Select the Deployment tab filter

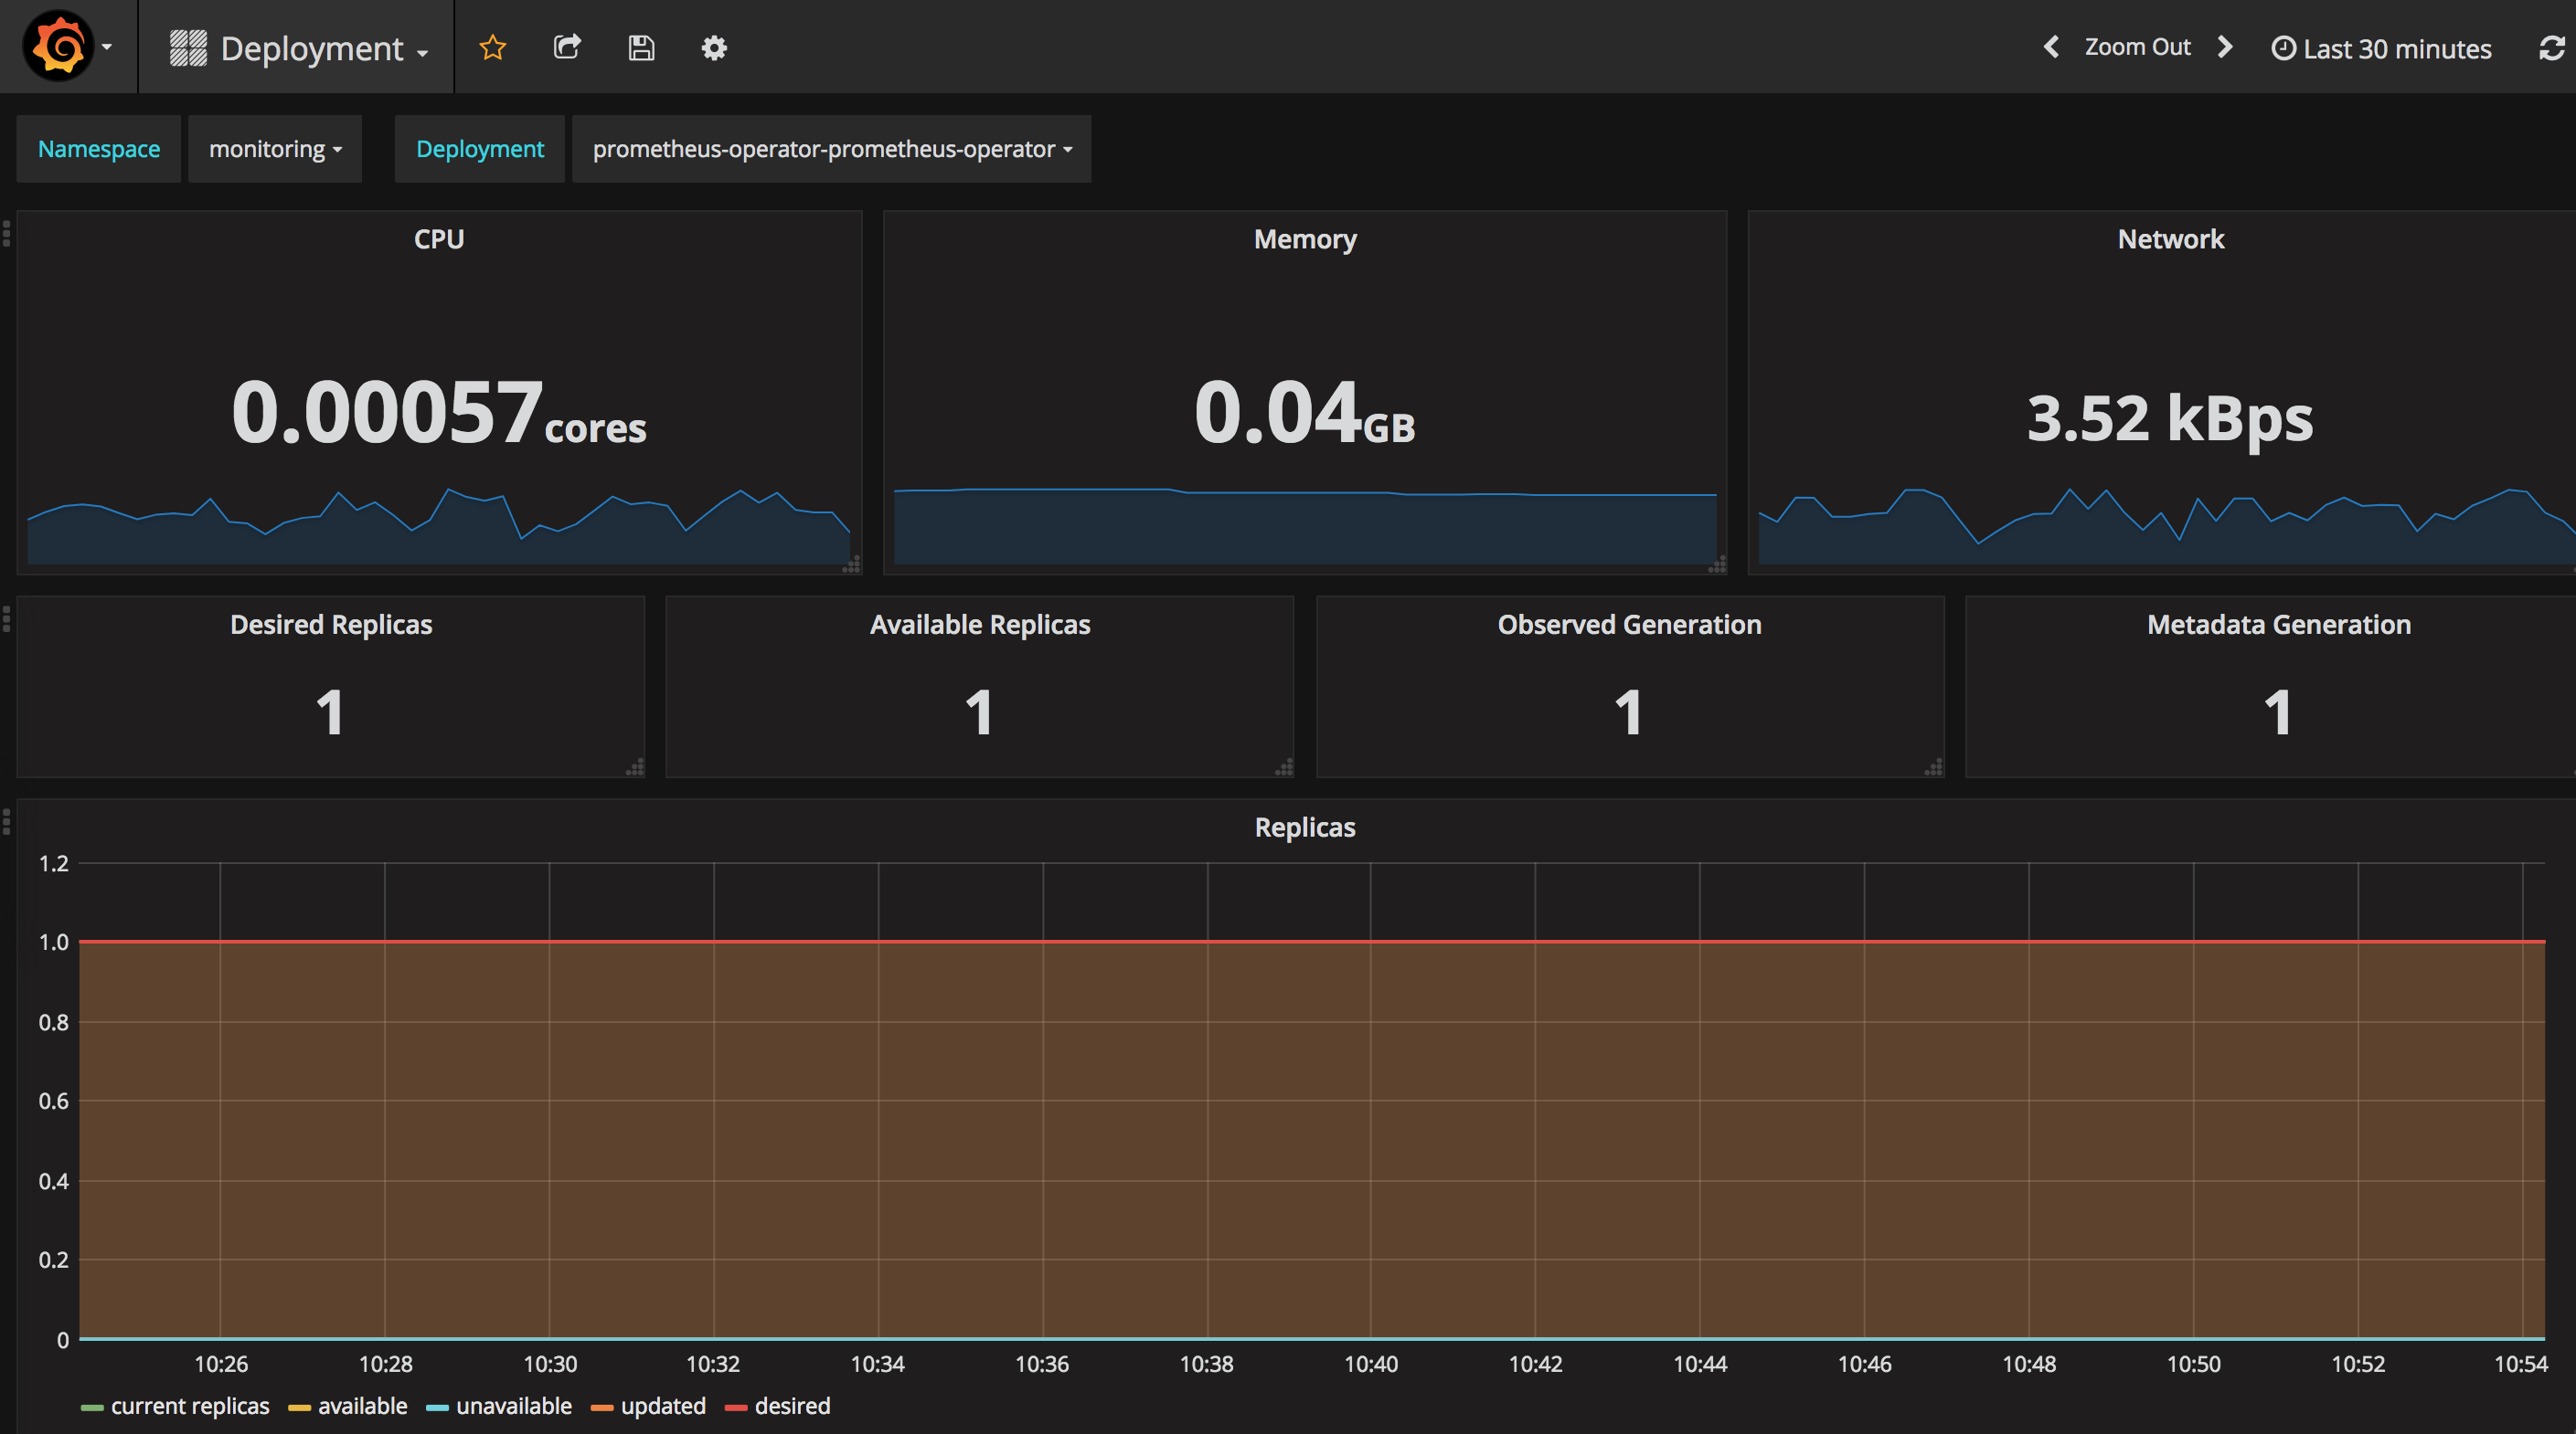pos(479,148)
